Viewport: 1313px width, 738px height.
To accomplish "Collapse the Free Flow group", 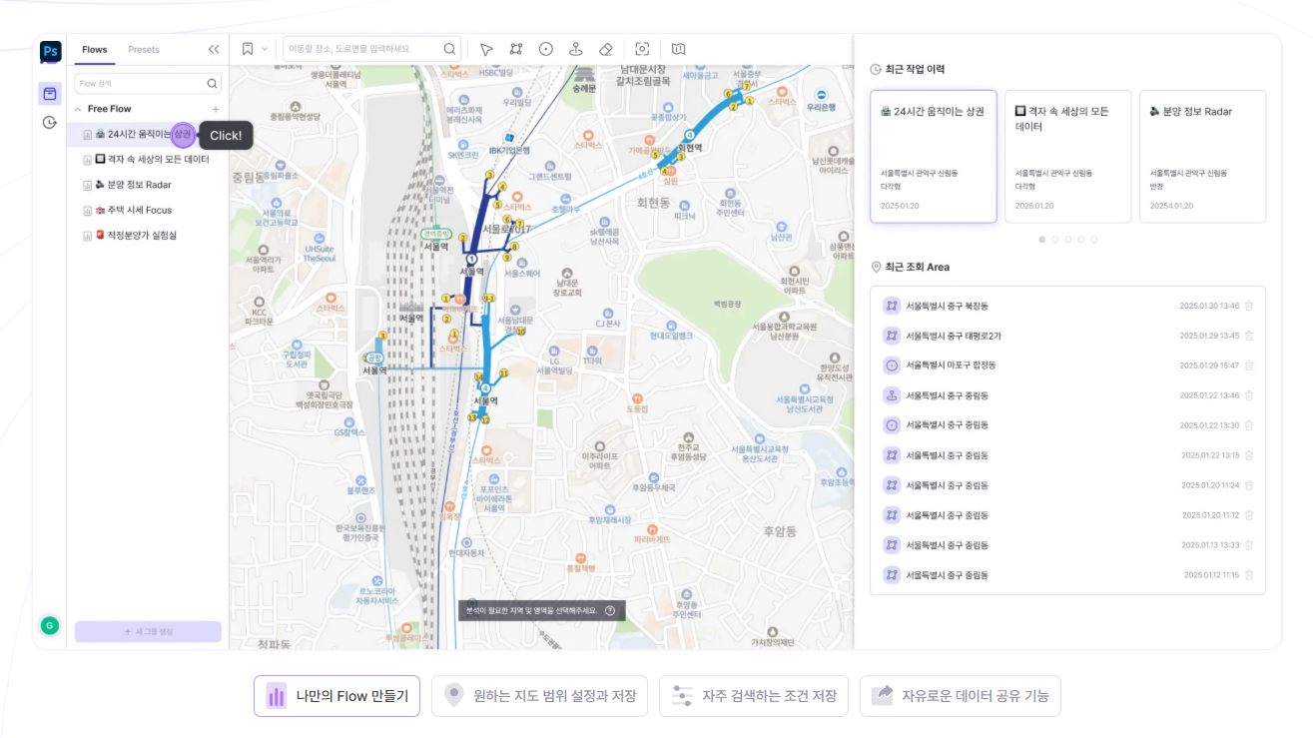I will (79, 109).
